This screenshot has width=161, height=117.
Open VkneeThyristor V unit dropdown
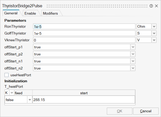click(154, 40)
